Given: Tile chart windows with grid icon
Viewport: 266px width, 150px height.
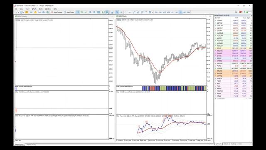Looking at the screenshot, I should tap(99, 12).
